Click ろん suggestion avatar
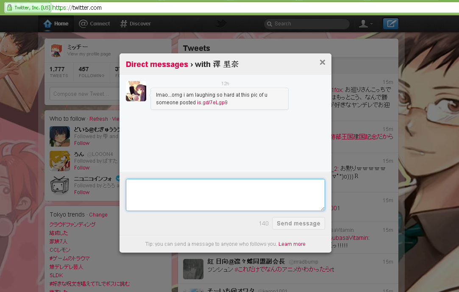The height and width of the screenshot is (292, 459). click(x=60, y=161)
